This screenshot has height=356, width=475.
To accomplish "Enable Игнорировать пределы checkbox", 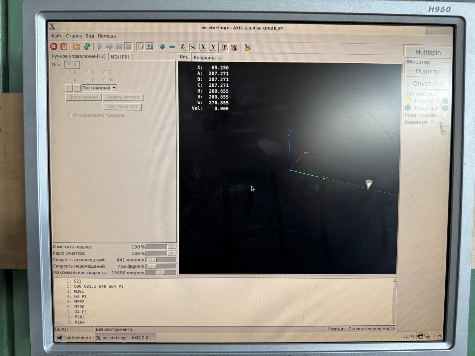I will click(x=70, y=115).
